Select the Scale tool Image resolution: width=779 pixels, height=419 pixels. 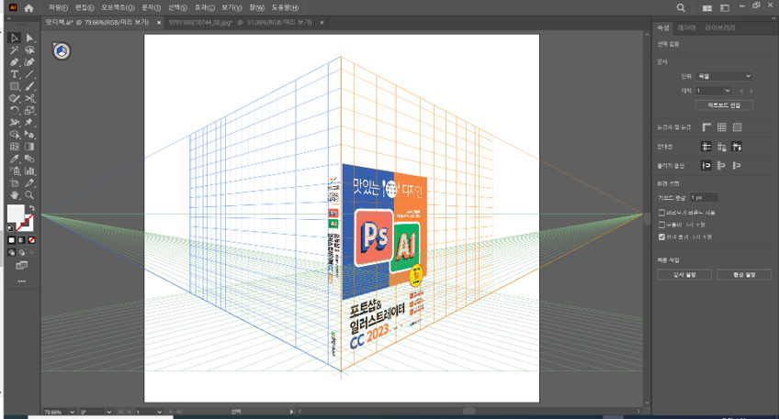[29, 111]
